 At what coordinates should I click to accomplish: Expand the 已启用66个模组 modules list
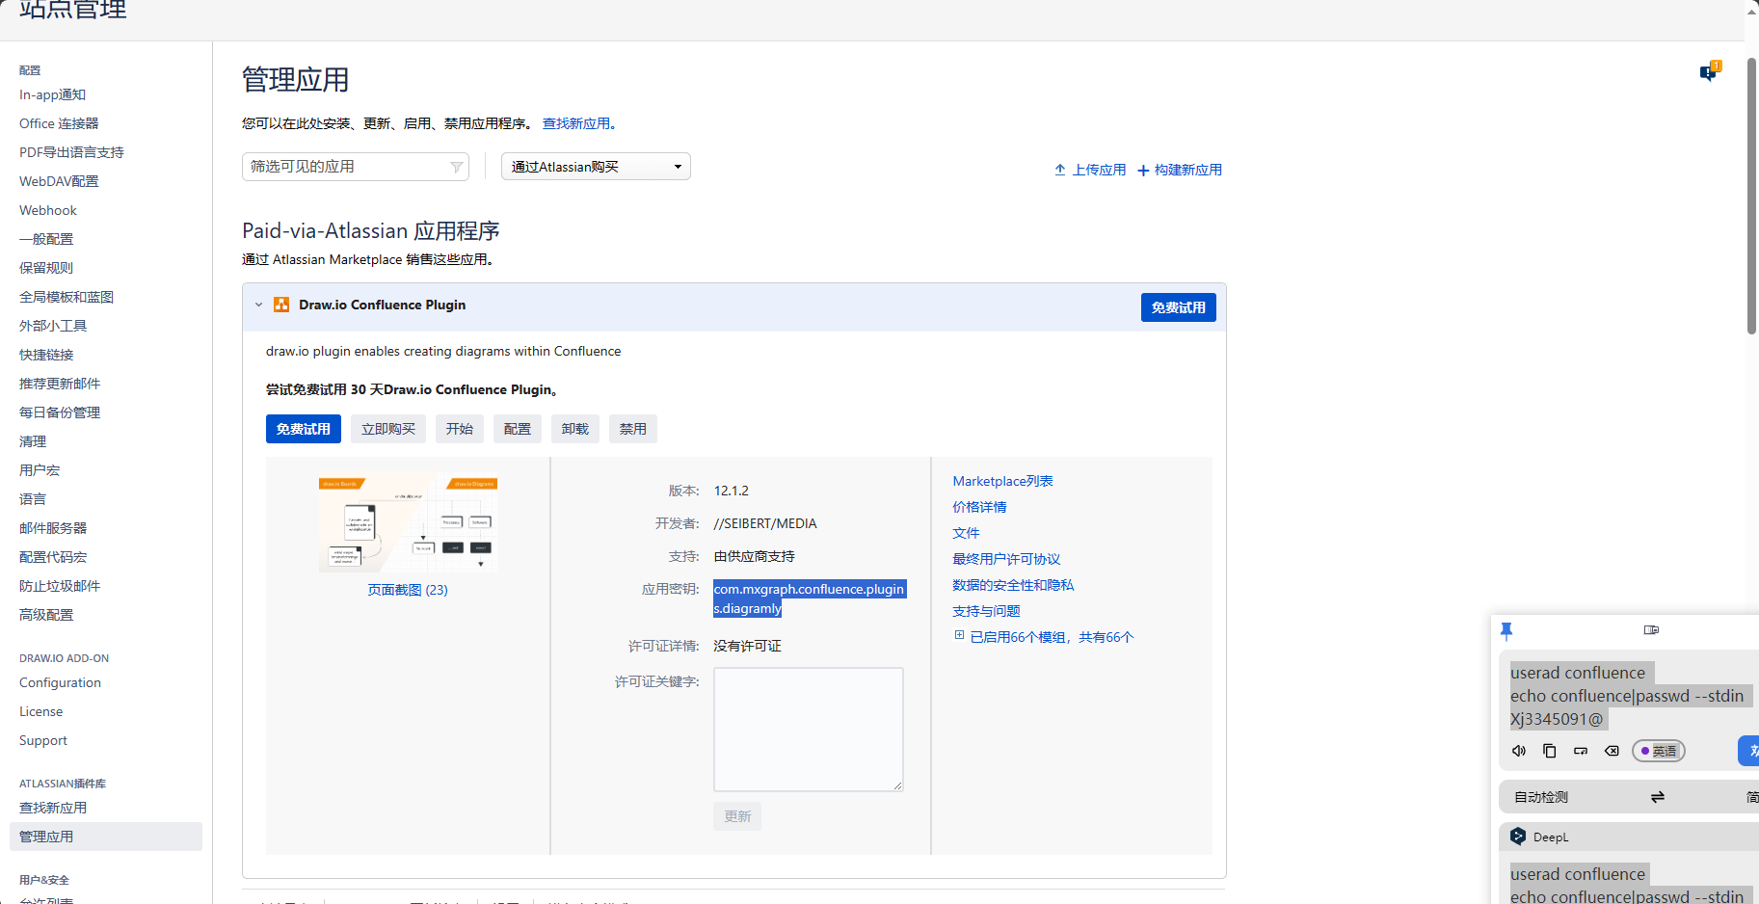(959, 635)
